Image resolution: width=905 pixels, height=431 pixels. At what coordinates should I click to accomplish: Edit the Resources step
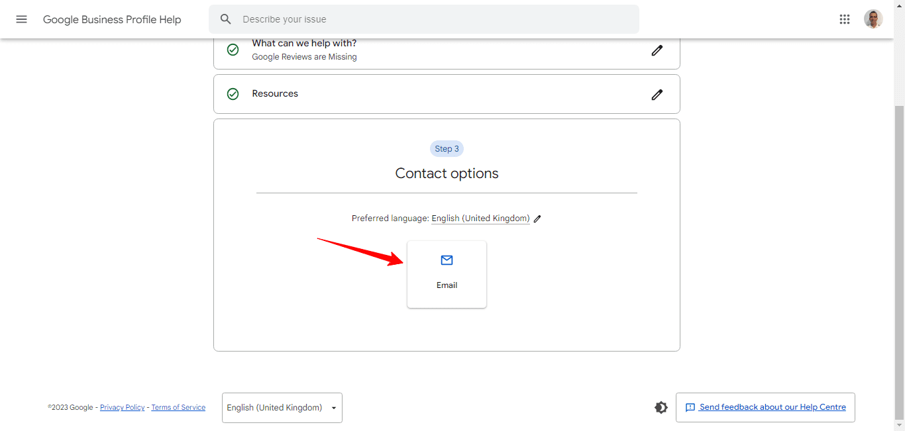click(x=657, y=94)
